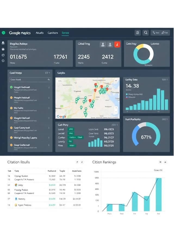The width and height of the screenshot is (174, 227).
Task: Click the map control button at top-right corner
Action: (116, 81)
